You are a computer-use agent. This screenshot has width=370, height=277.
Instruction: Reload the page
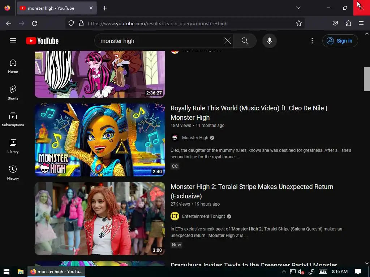[x=35, y=23]
